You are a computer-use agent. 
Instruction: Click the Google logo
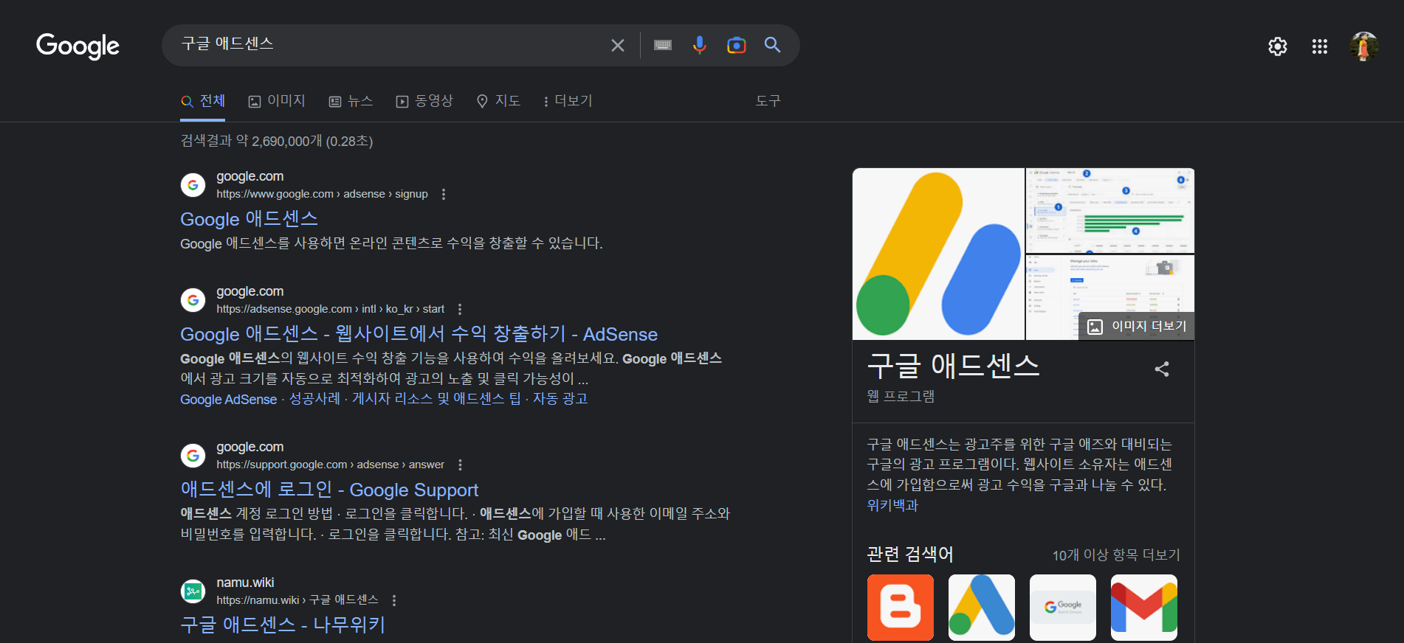coord(78,46)
